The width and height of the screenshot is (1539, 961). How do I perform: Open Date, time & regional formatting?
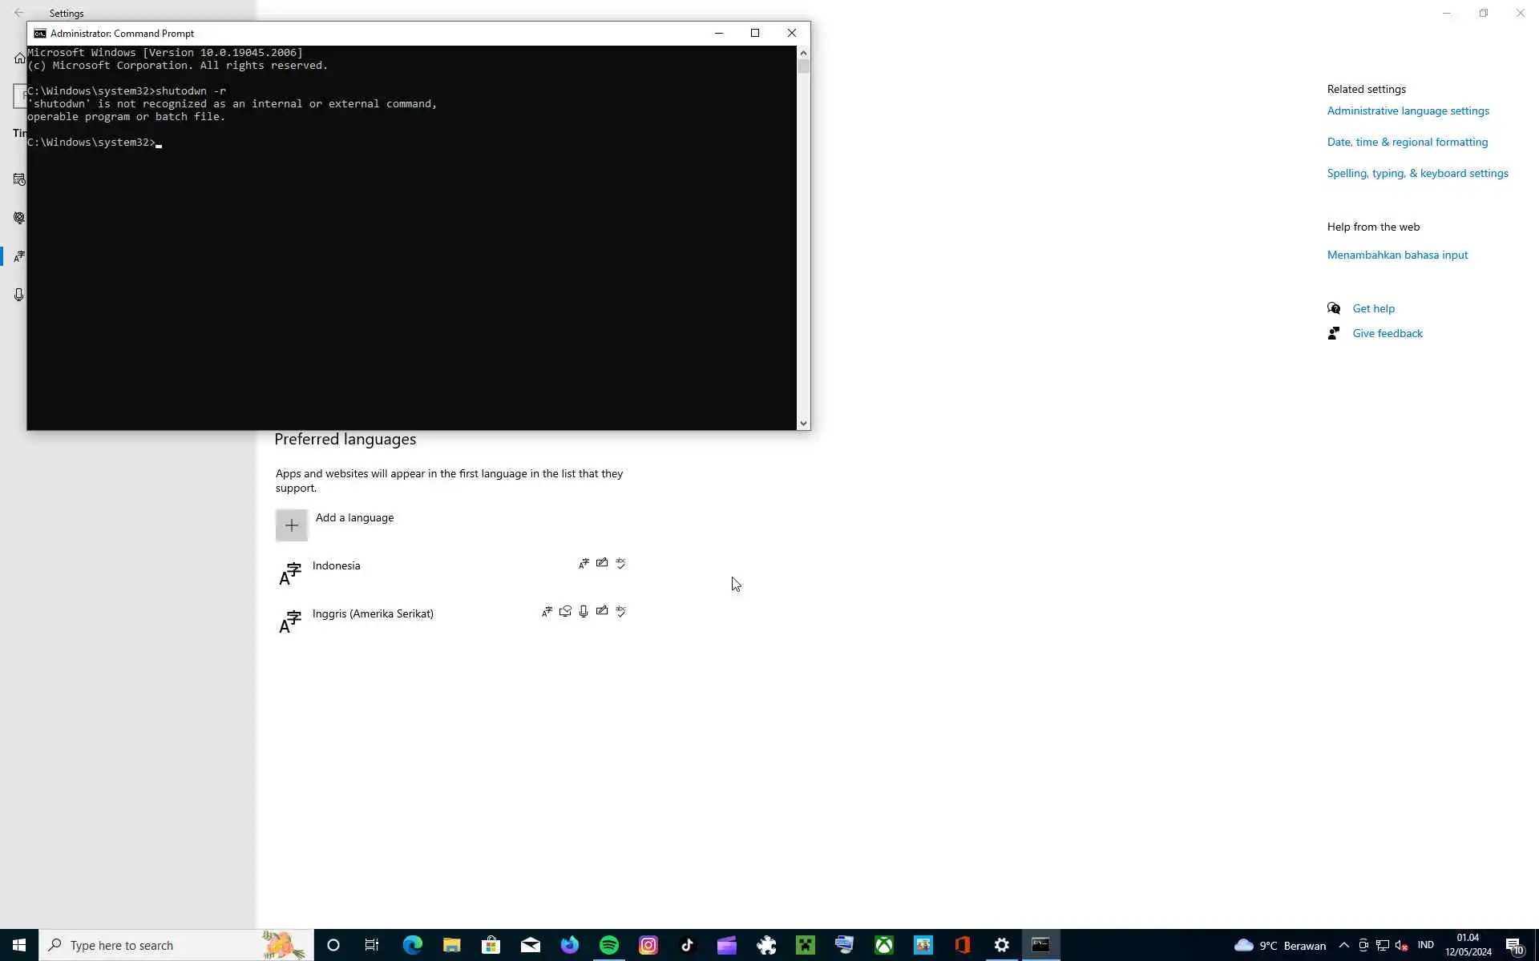1407,143
